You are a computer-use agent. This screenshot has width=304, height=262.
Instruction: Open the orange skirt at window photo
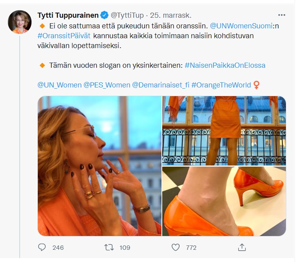[224, 130]
